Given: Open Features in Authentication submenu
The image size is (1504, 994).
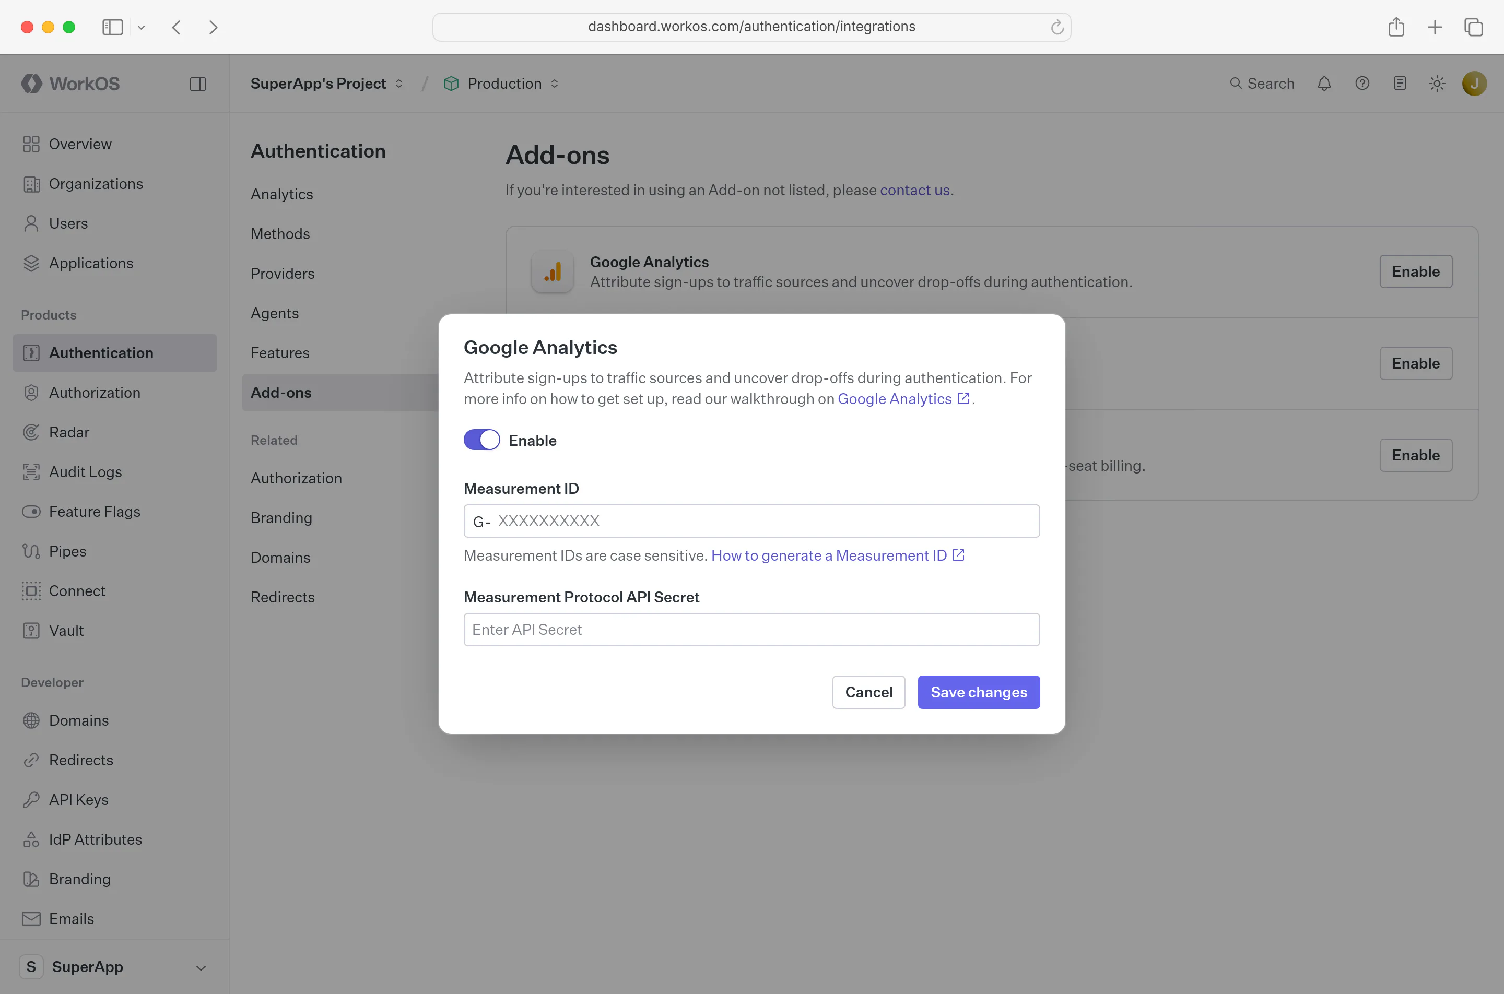Looking at the screenshot, I should 279,353.
